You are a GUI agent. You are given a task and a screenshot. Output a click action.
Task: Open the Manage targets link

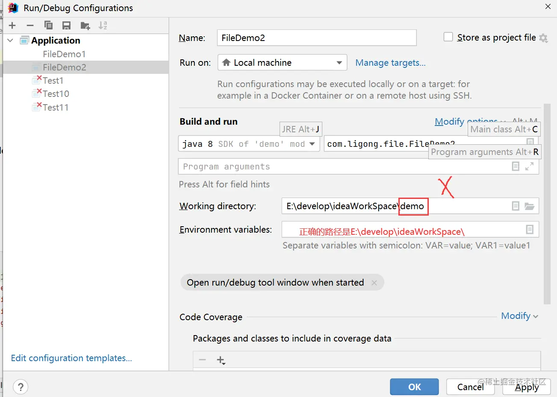[390, 63]
